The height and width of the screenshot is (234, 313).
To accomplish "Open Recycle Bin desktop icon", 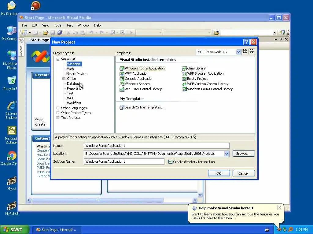I will (11, 83).
